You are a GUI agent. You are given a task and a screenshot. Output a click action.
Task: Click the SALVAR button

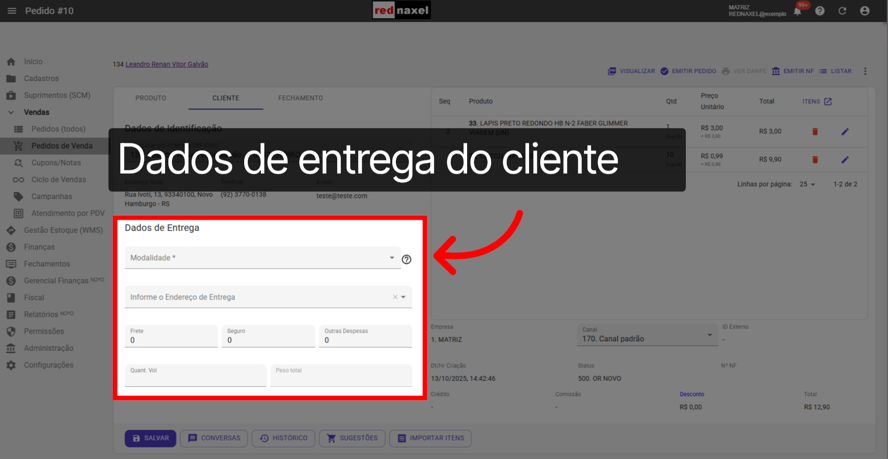tap(150, 438)
